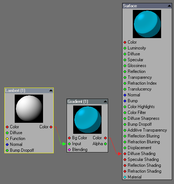Screen dimensions: 174x184
Task: Select the Gradient (1) title bar
Action: [x=87, y=102]
